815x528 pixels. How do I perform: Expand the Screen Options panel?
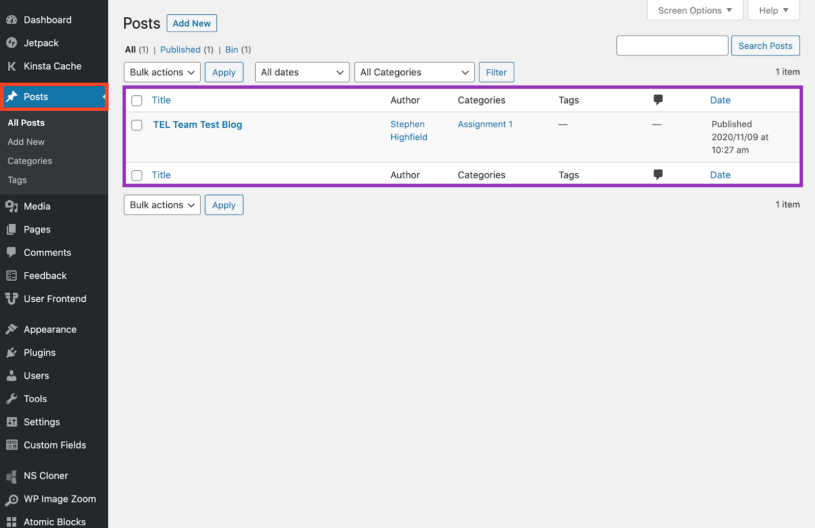tap(695, 10)
